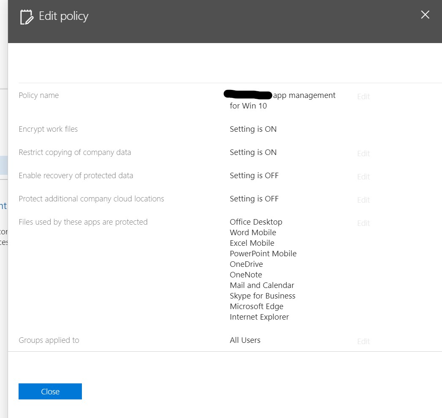Click Protect additional company cloud locations label
The width and height of the screenshot is (442, 418).
91,199
